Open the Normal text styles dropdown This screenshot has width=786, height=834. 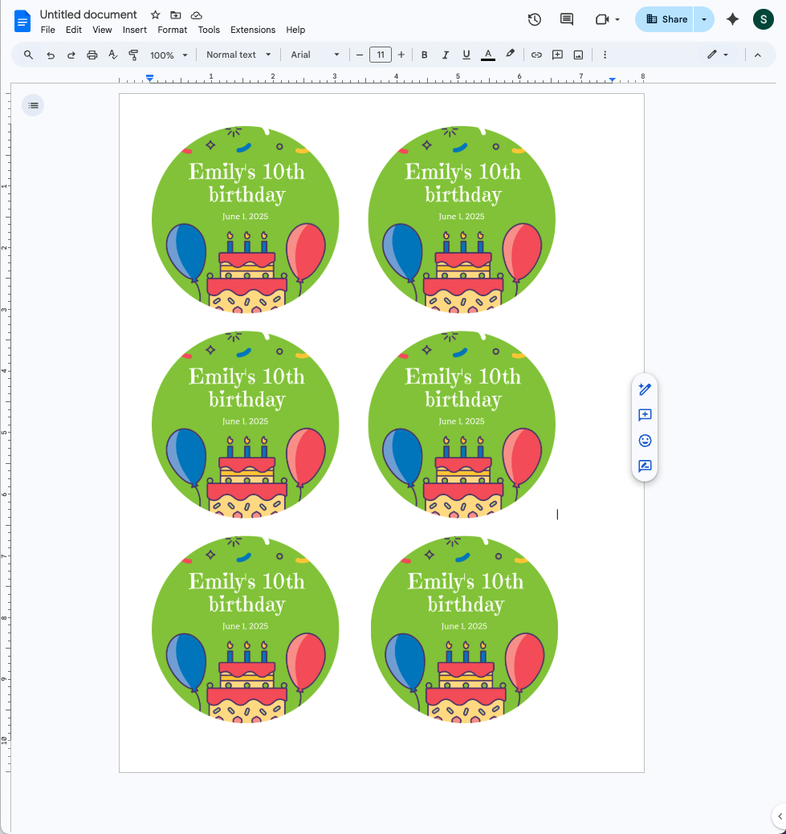(x=238, y=55)
